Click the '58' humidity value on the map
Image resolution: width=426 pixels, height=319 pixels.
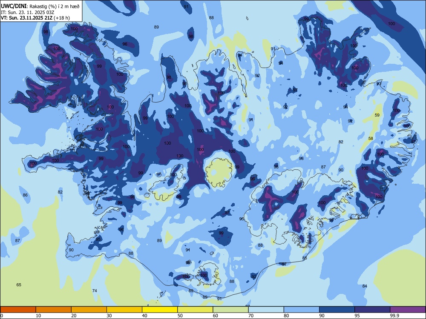[x=371, y=139]
